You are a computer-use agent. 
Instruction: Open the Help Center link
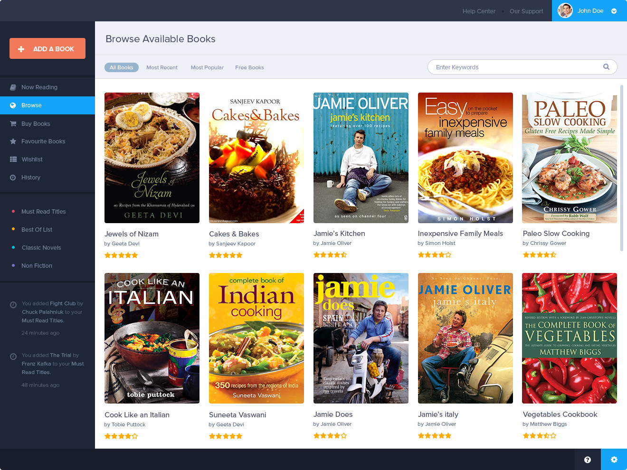[479, 11]
